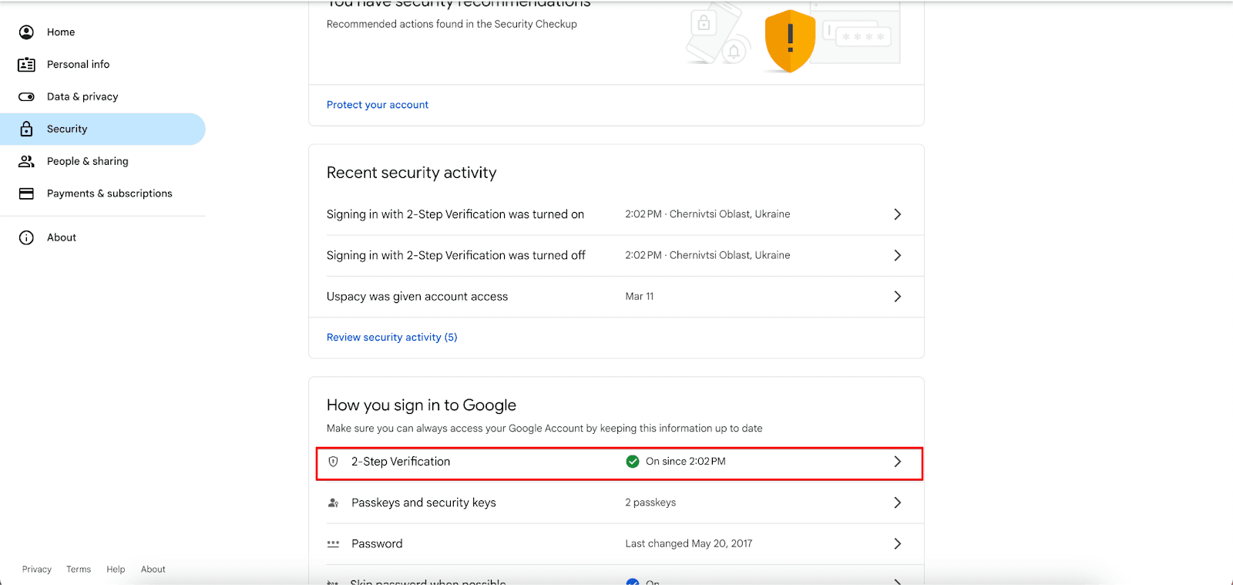
Task: Expand the 2-Step Verification turned off activity
Action: click(897, 255)
